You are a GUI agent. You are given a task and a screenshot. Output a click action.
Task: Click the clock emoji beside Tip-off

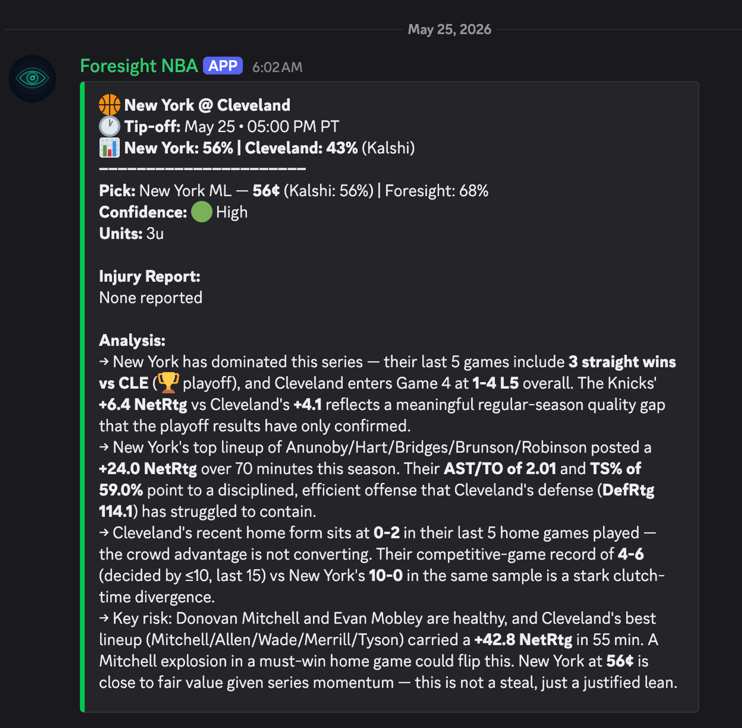tap(109, 126)
